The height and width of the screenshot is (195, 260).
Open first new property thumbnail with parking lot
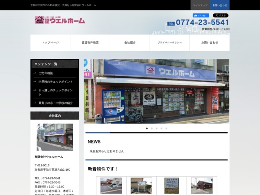111,185
